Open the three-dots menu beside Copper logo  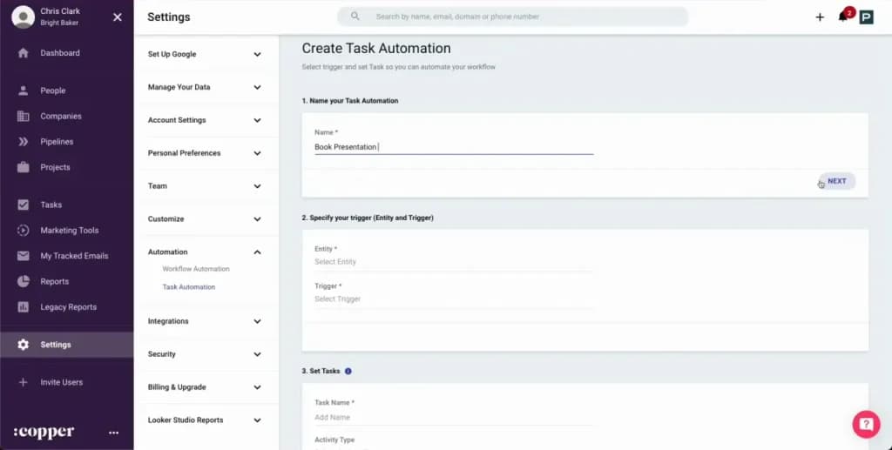point(114,433)
